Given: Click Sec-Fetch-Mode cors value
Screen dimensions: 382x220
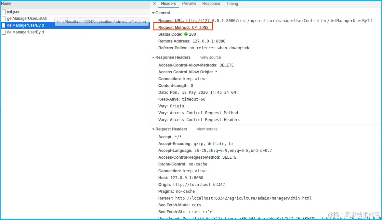Looking at the screenshot, I should 196,205.
